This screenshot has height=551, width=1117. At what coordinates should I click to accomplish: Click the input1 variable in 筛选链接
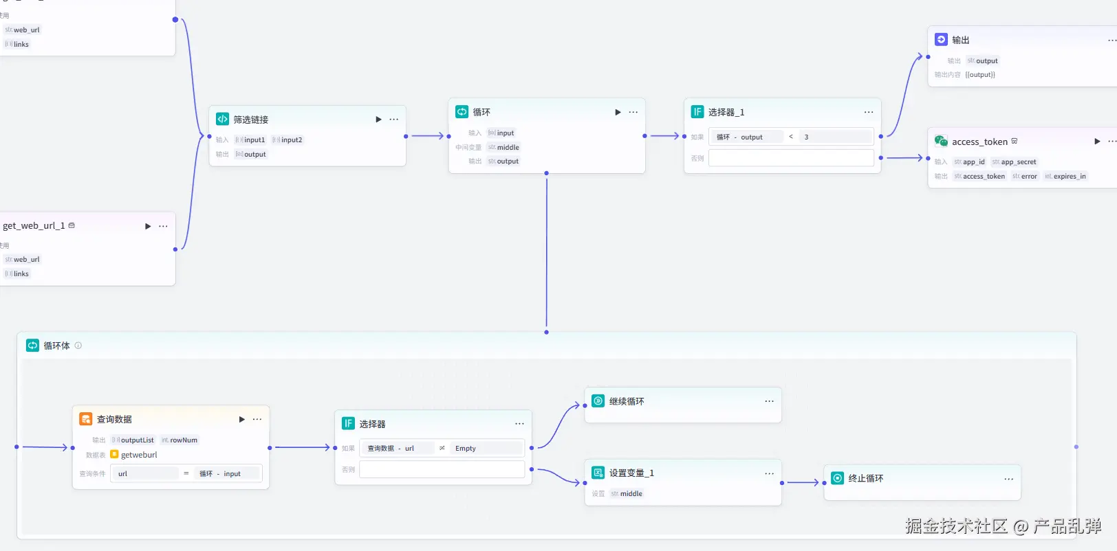(x=250, y=139)
